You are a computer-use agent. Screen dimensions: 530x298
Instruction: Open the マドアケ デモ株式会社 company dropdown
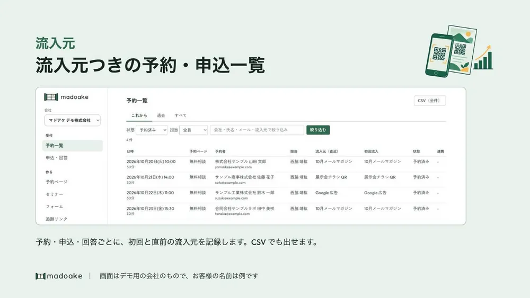[x=72, y=120]
